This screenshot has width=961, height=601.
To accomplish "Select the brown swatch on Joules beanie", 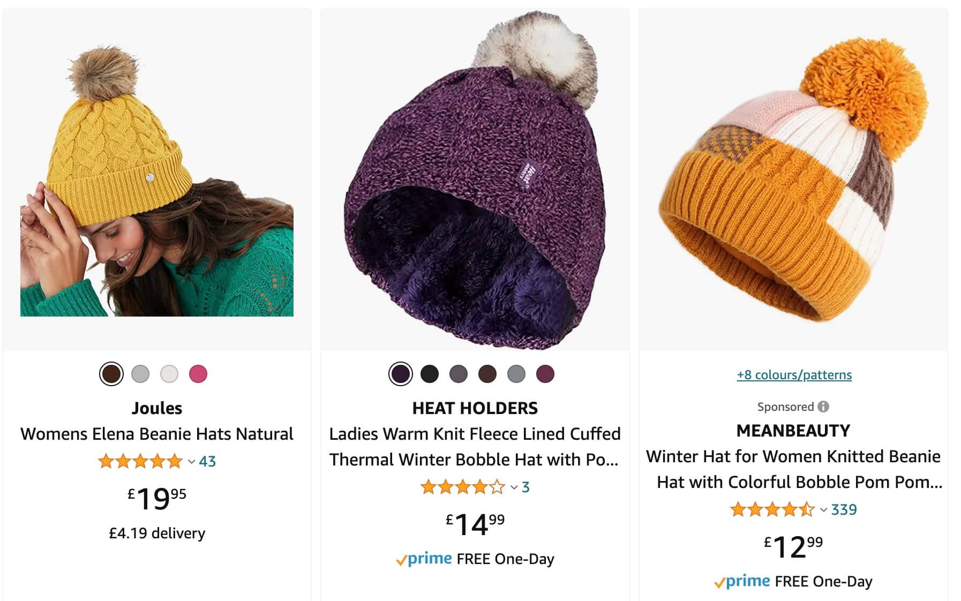I will coord(111,374).
